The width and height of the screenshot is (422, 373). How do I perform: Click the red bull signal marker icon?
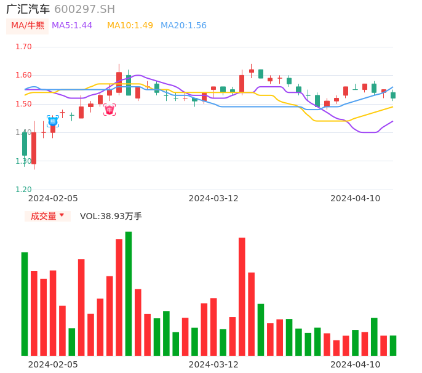tap(109, 110)
